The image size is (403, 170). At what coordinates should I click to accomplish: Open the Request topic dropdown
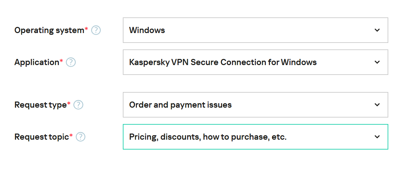coord(256,137)
